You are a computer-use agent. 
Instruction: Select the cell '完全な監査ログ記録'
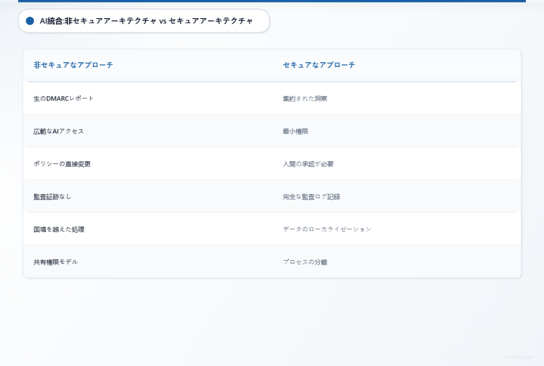[311, 196]
